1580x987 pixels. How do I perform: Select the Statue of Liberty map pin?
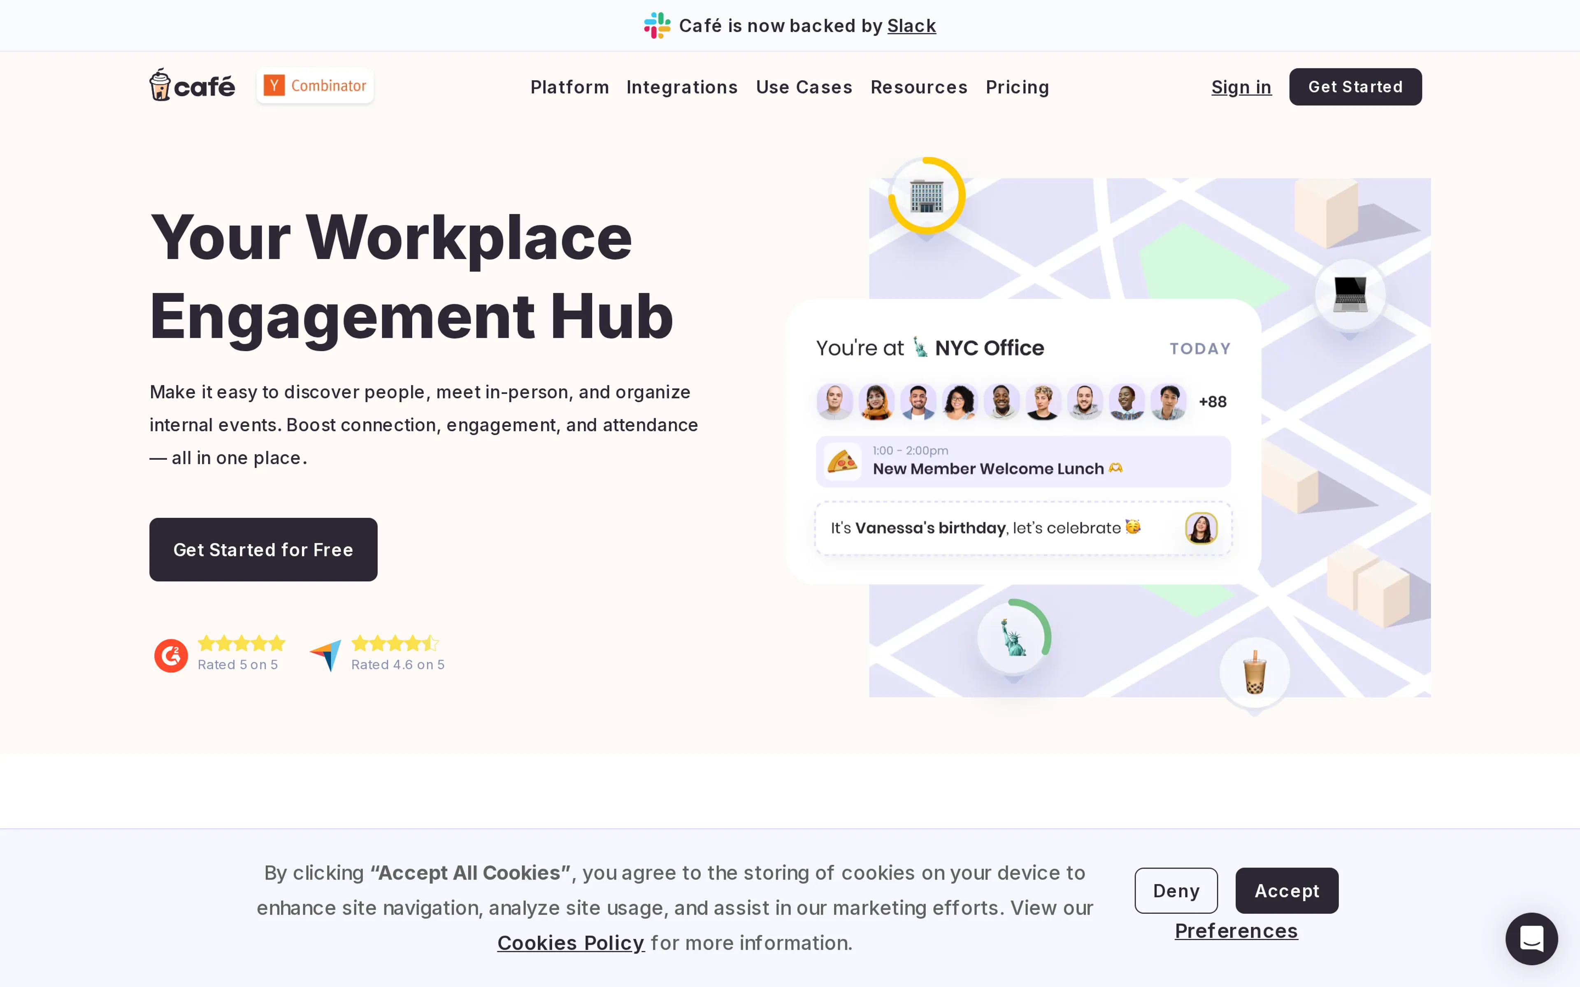click(1013, 637)
